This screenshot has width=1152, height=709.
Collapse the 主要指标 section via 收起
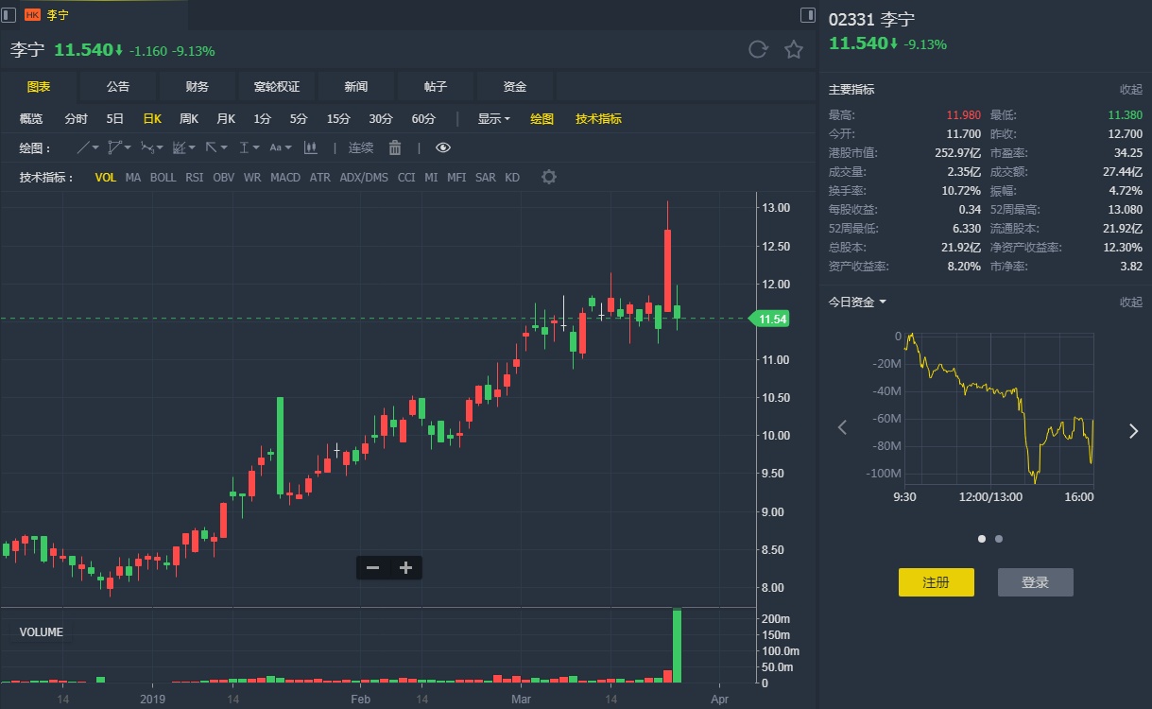click(1131, 90)
